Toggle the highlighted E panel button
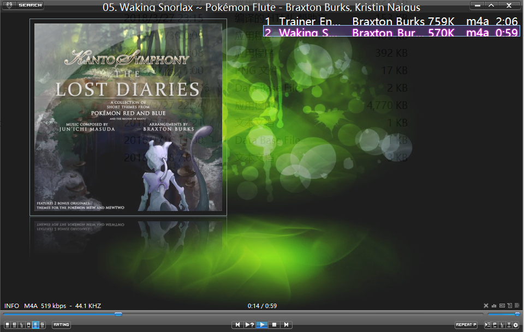This screenshot has height=332, width=524. [35, 325]
